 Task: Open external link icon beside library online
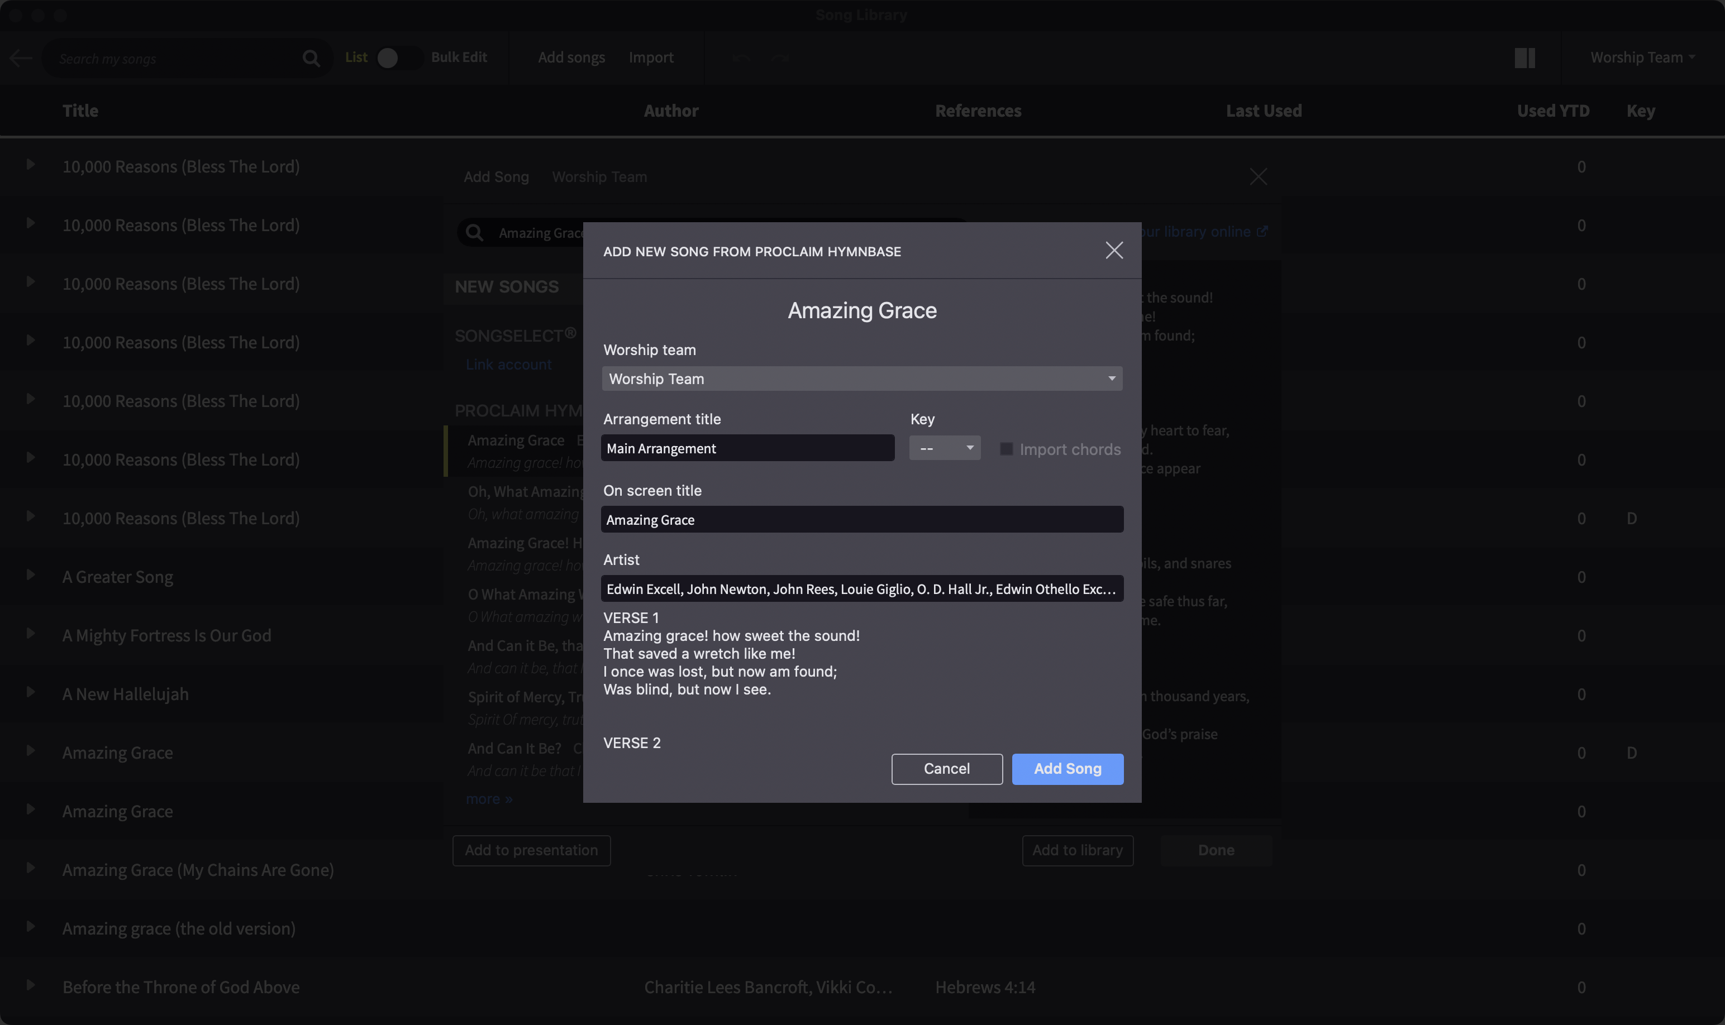pyautogui.click(x=1262, y=231)
